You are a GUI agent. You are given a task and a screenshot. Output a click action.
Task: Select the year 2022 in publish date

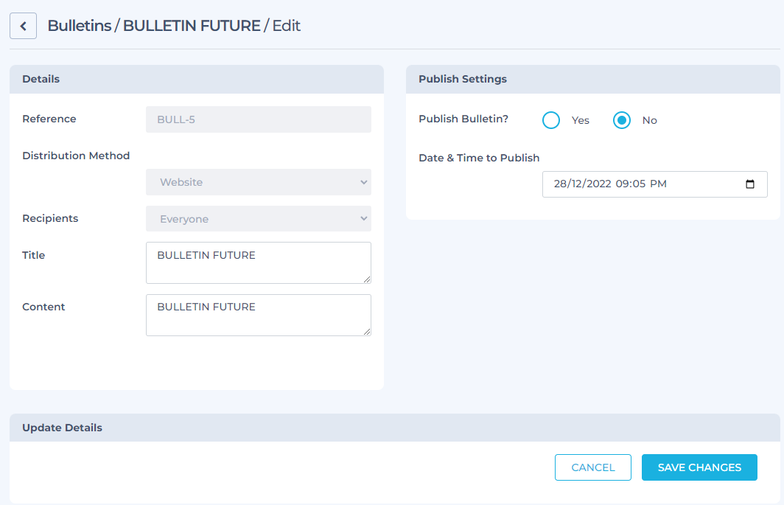pyautogui.click(x=598, y=184)
